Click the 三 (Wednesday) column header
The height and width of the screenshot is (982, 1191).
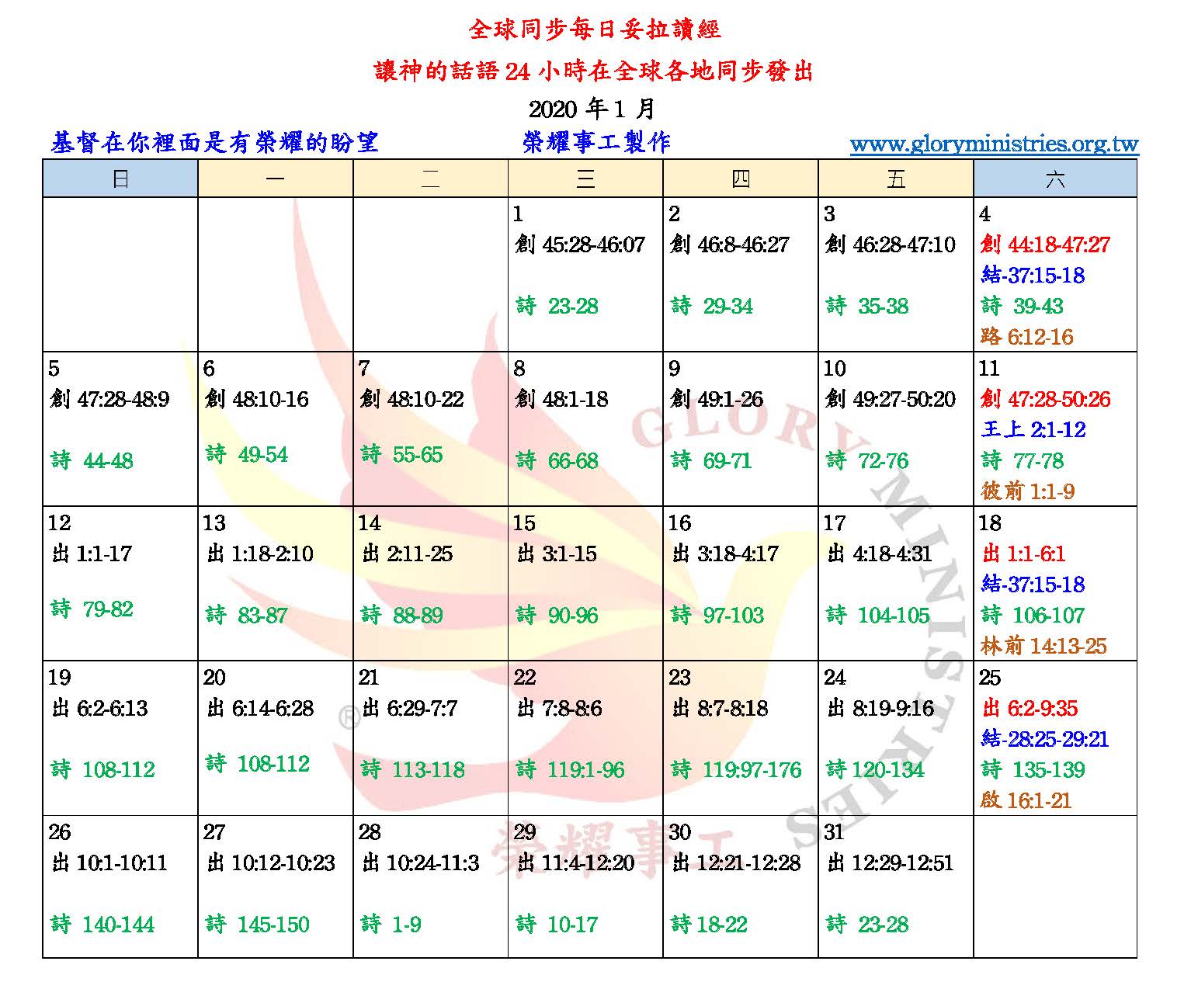tap(585, 179)
